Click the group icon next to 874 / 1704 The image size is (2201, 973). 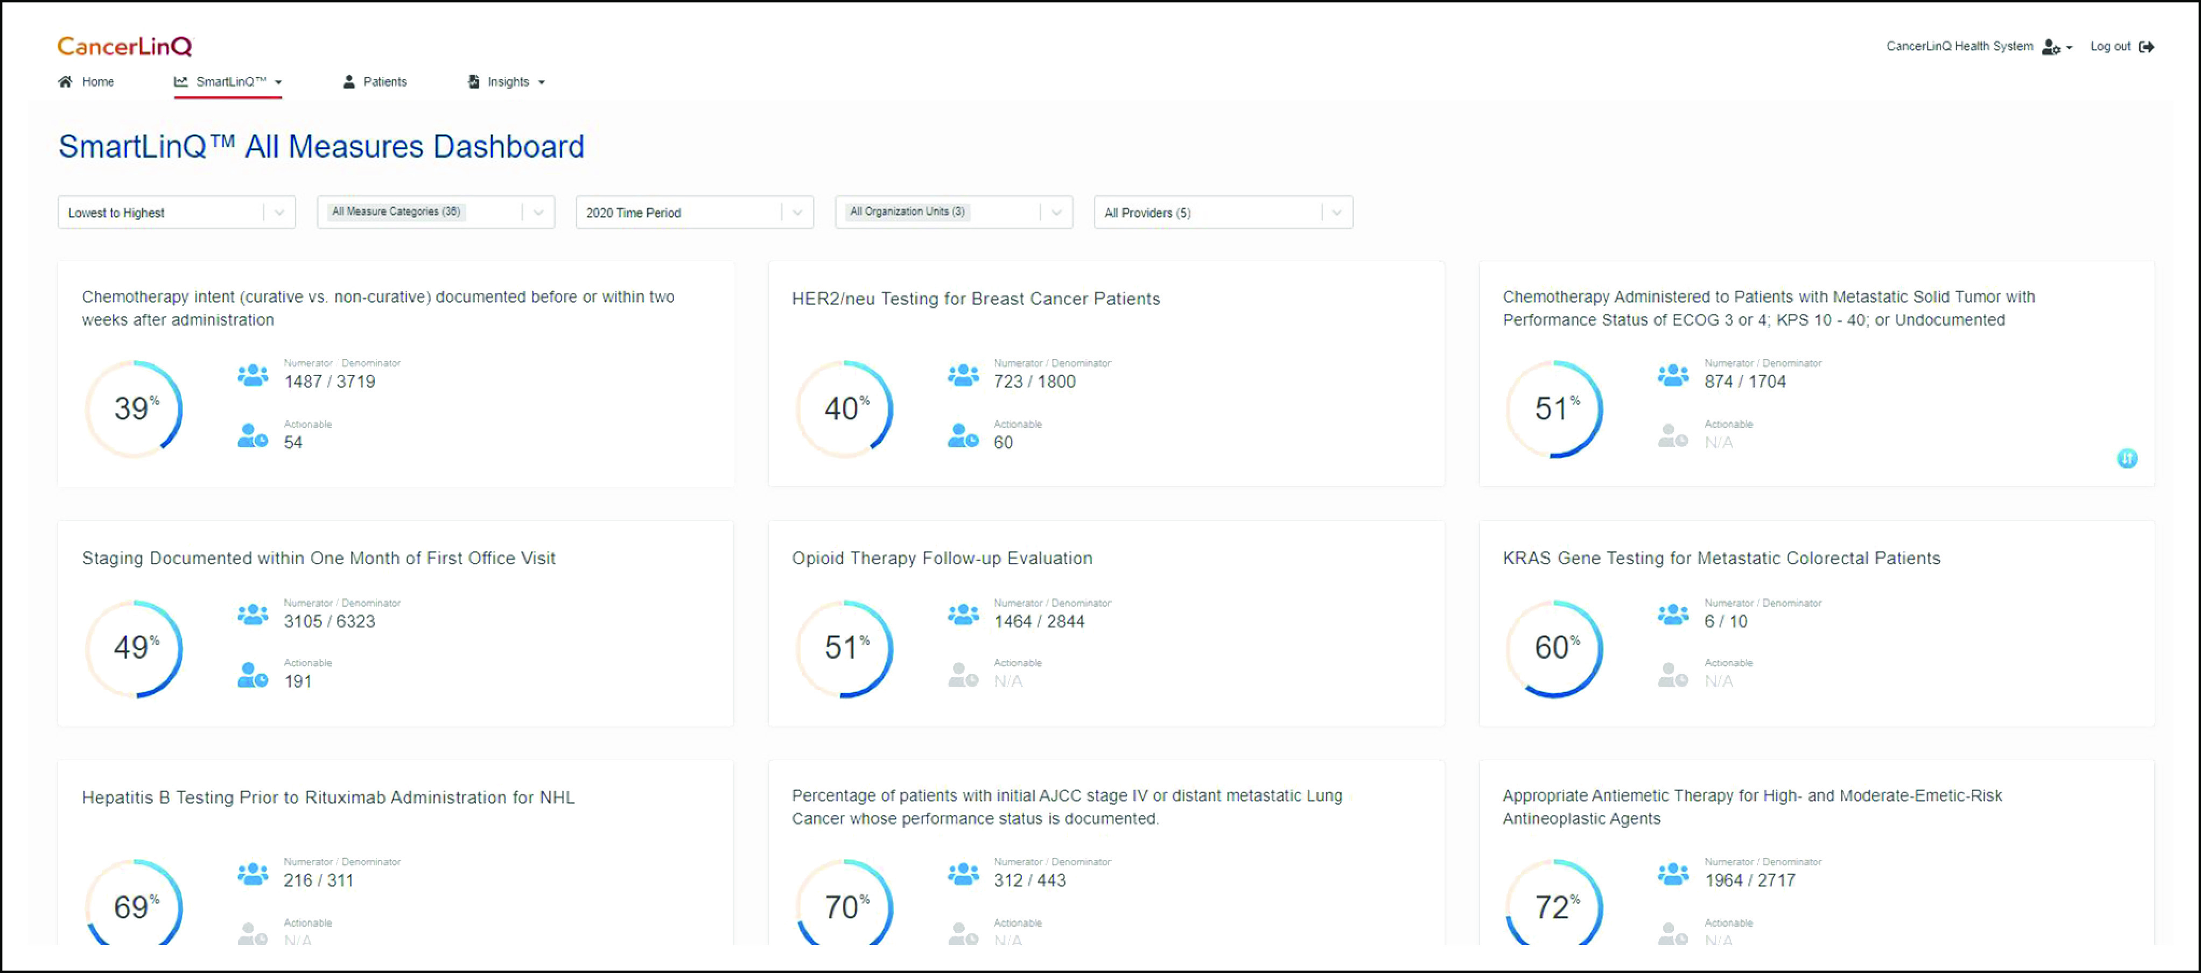pyautogui.click(x=1673, y=375)
